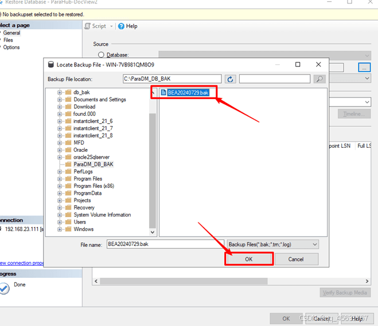Click the scroll right arrow in Restore Database
The height and width of the screenshot is (326, 378).
click(367, 281)
